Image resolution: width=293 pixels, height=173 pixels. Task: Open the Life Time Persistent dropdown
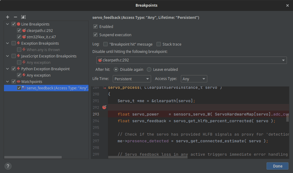132,79
